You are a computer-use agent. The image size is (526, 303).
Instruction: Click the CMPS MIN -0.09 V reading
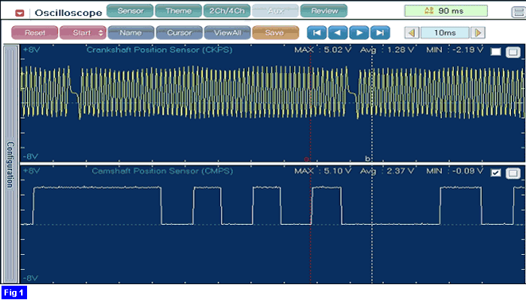455,171
